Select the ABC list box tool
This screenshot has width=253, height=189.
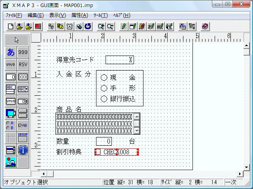pos(11,89)
